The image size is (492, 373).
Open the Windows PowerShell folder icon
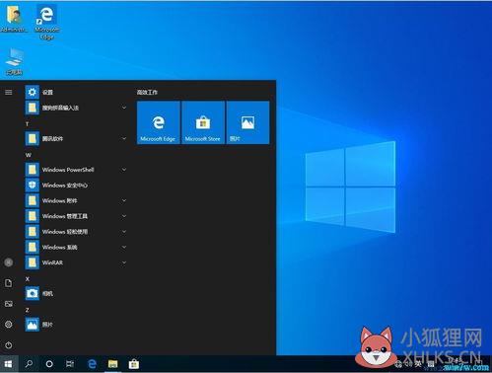tap(33, 170)
